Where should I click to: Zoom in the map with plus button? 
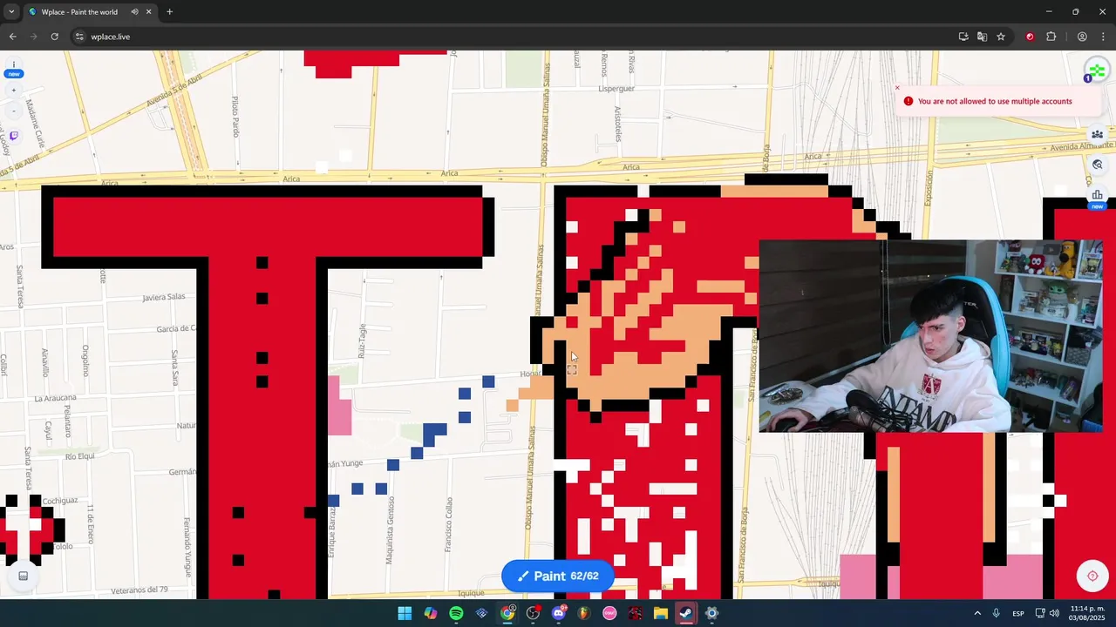click(x=13, y=91)
